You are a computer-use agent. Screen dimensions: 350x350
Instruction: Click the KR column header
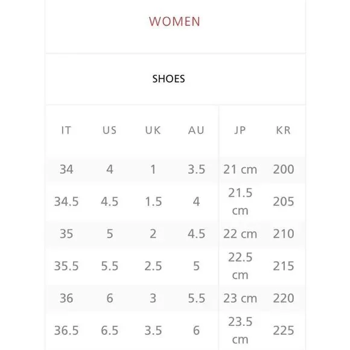point(284,130)
